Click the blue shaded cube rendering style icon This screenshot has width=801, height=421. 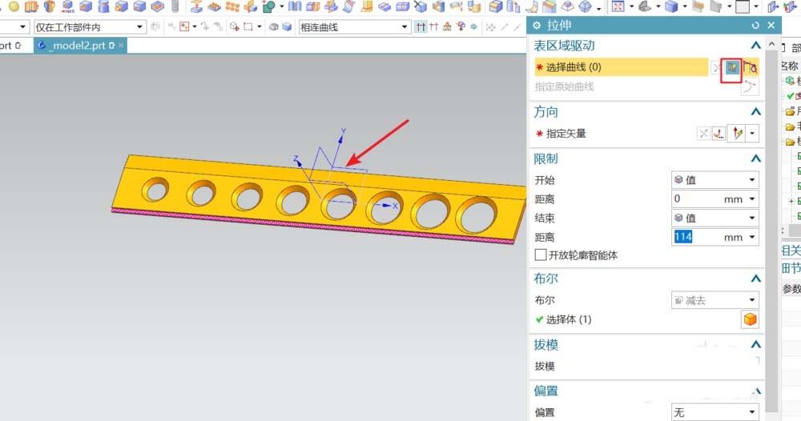(671, 6)
